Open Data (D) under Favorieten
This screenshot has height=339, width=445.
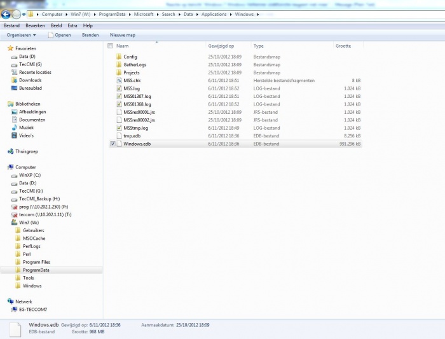tap(27, 57)
